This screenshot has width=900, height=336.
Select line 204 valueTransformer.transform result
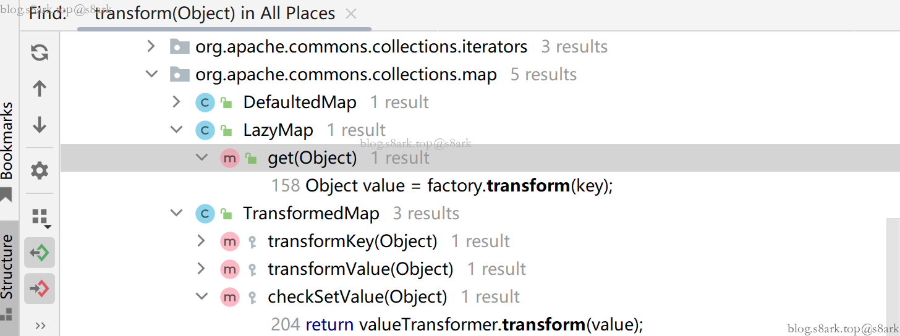[457, 324]
